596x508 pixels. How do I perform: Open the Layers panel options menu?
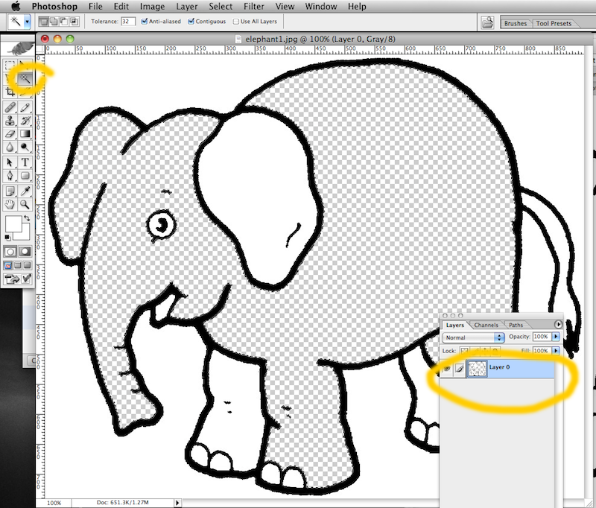[559, 325]
